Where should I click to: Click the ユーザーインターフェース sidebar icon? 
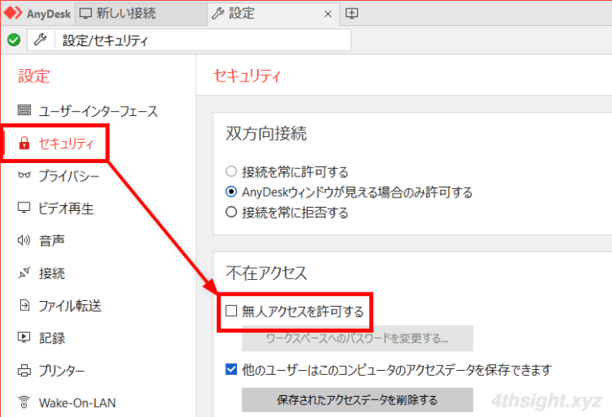click(24, 110)
